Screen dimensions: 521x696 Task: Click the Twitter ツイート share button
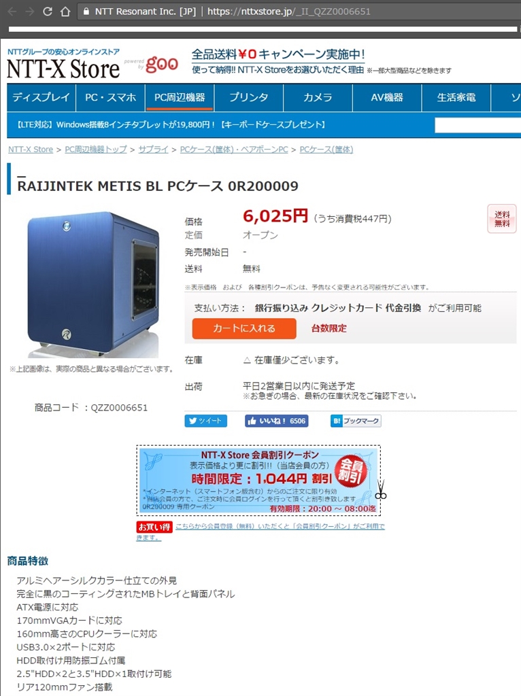[x=205, y=421]
